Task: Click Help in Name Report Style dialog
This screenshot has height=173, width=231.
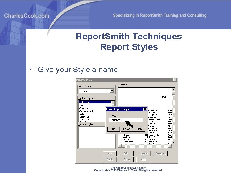Action: tap(139, 129)
